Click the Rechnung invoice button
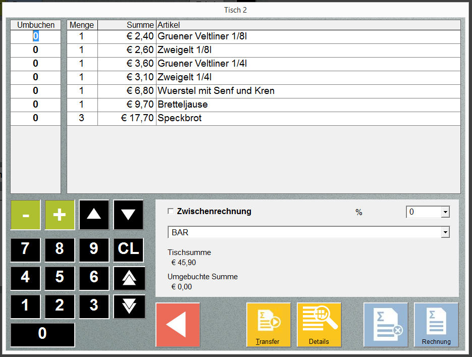 click(x=436, y=325)
